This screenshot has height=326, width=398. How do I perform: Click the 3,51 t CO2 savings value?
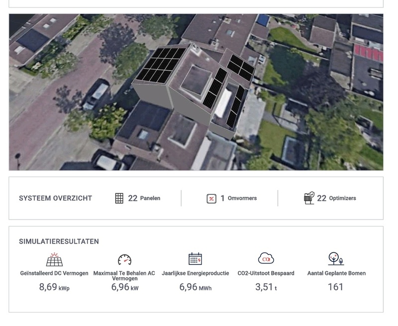[265, 287]
